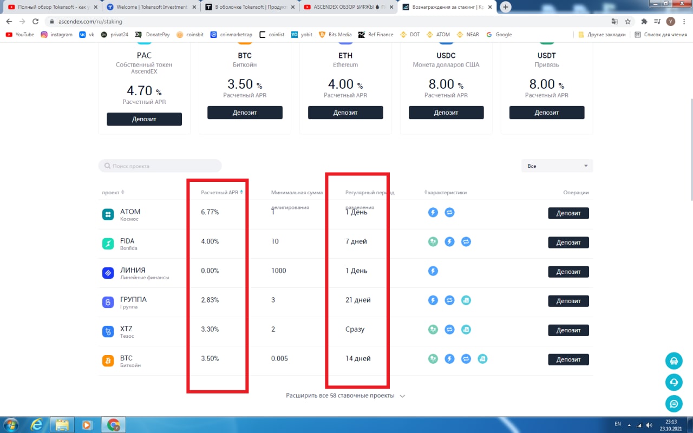Click the swap arrows icon in ATOM row

coord(449,213)
